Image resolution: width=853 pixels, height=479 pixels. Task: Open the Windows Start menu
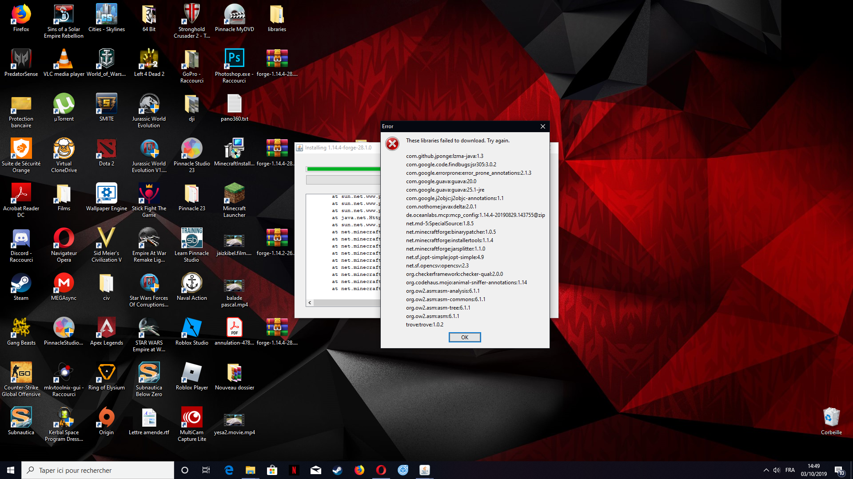point(11,470)
